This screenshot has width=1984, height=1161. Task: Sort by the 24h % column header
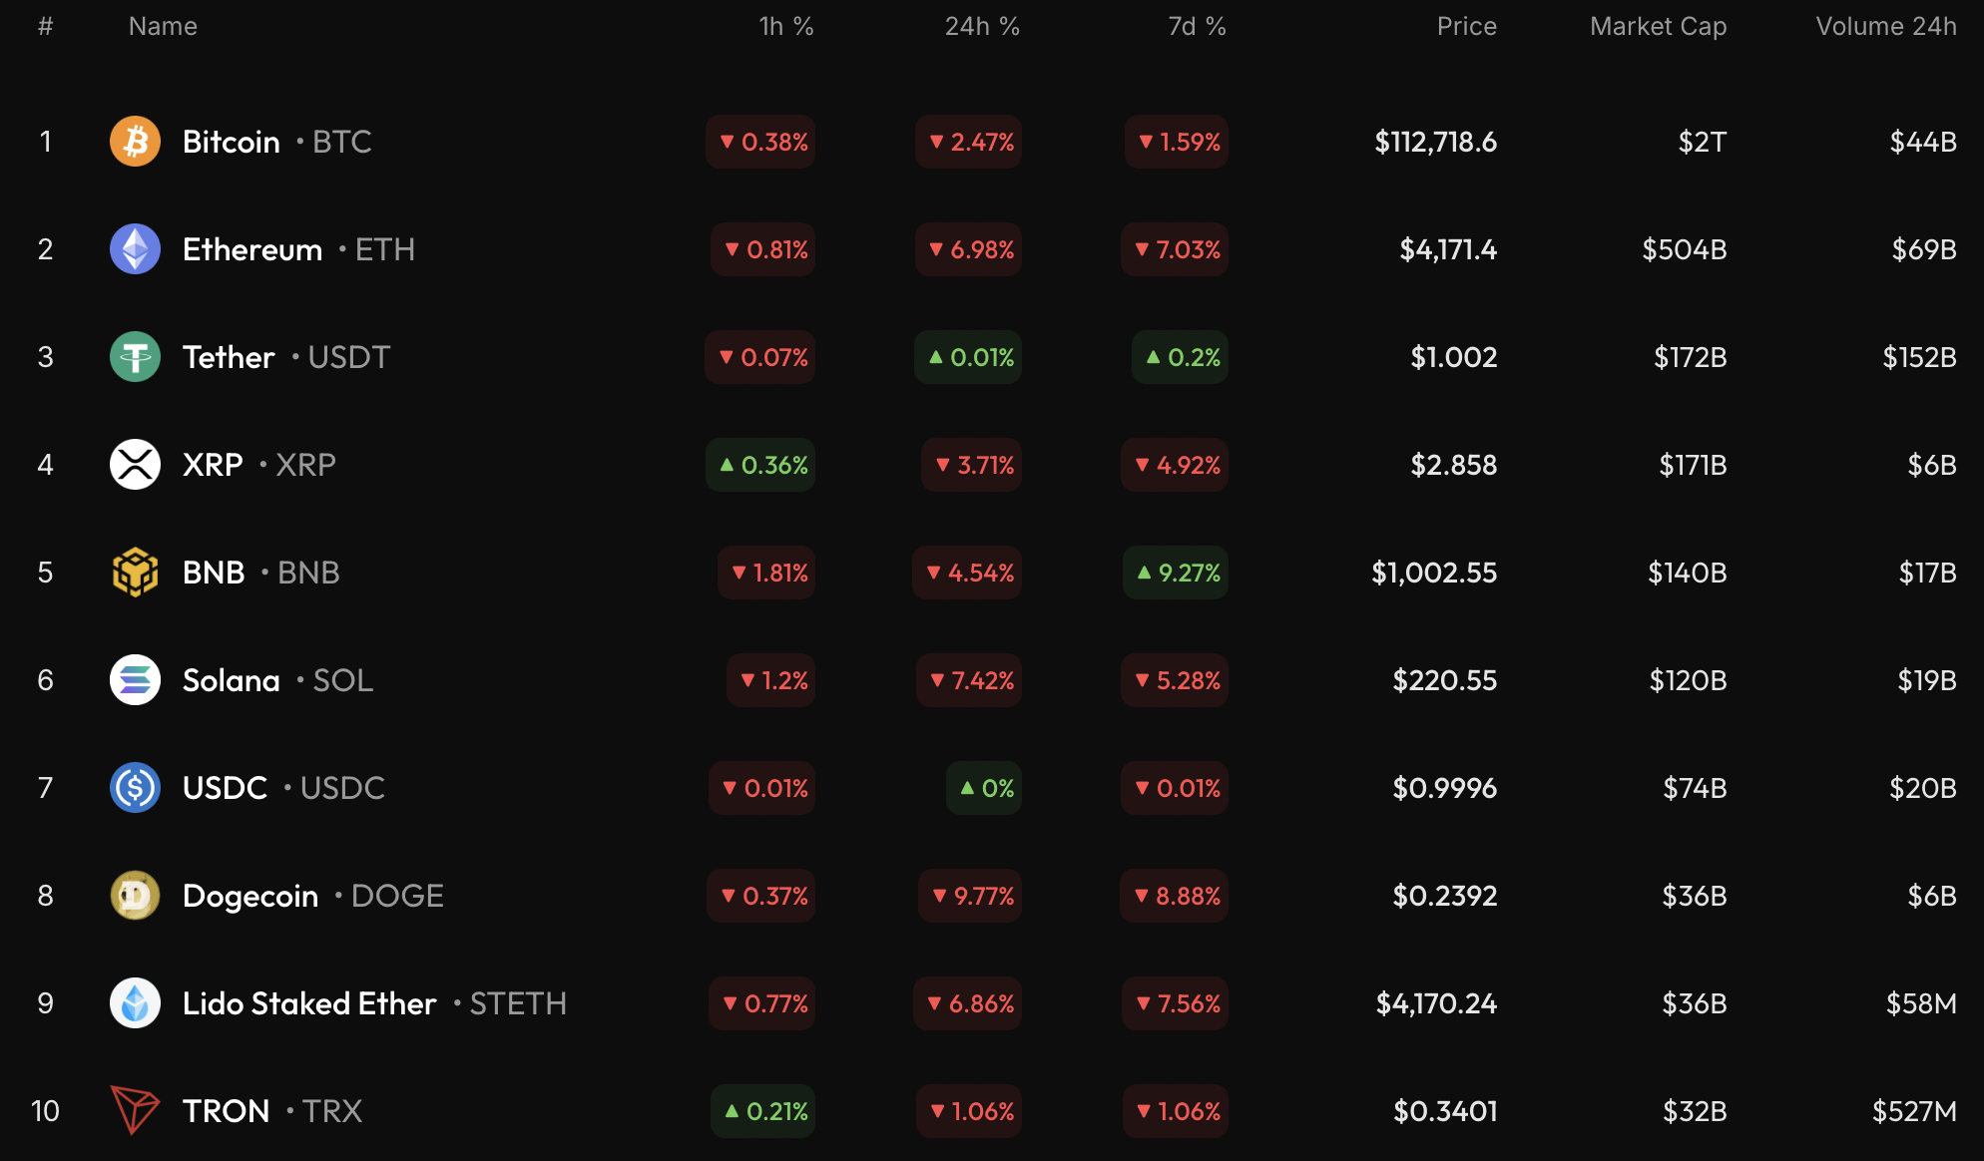982,27
